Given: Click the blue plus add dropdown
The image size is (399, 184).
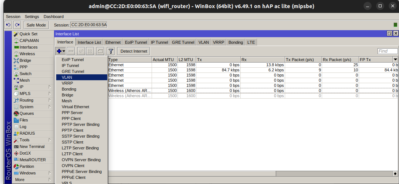Looking at the screenshot, I should pos(61,51).
